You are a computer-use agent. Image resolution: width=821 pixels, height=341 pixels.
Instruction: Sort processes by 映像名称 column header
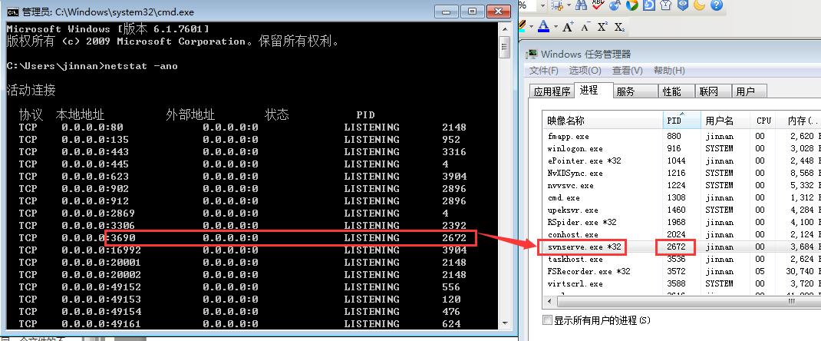coord(602,121)
